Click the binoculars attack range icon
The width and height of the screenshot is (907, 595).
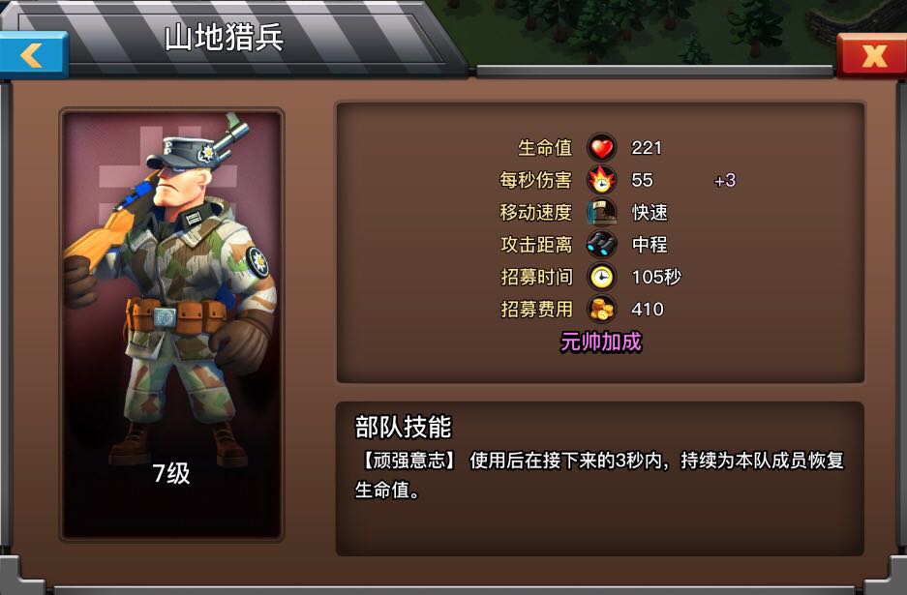pos(601,245)
